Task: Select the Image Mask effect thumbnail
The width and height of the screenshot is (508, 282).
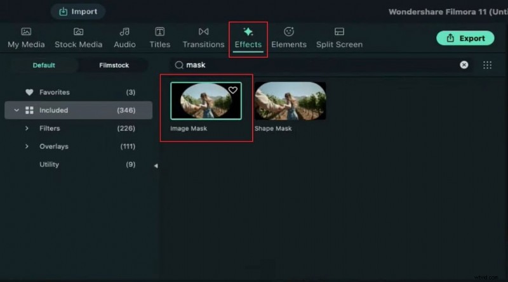Action: pos(206,101)
